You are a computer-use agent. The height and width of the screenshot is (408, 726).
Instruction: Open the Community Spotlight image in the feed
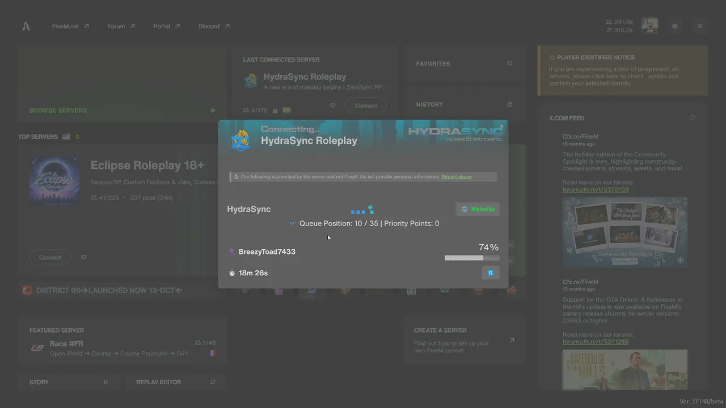click(625, 232)
